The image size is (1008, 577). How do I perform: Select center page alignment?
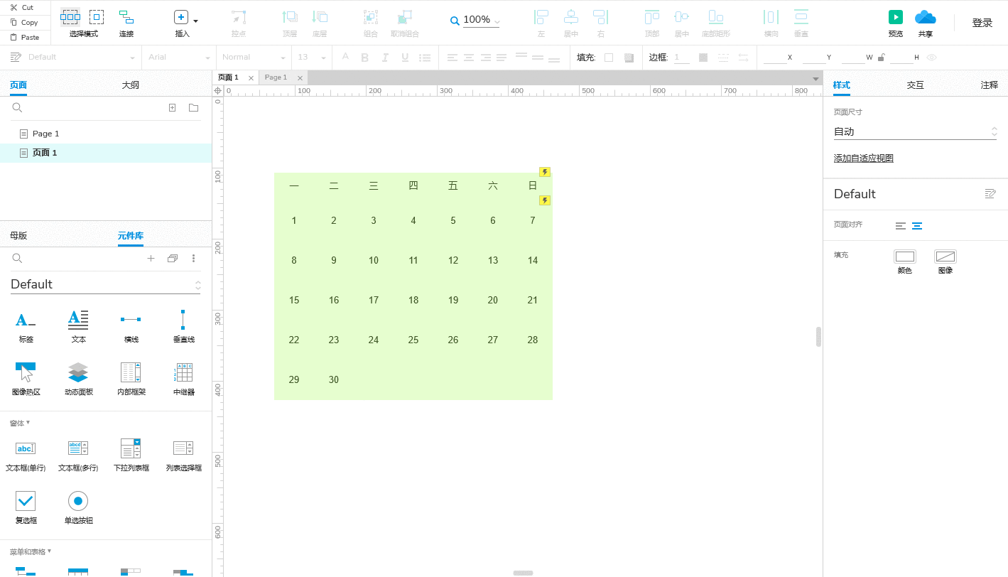[917, 226]
